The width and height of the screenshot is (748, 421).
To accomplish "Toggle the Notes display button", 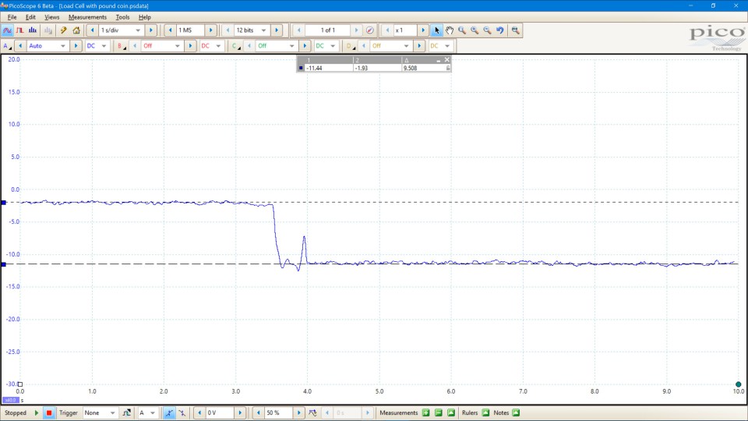I will [x=516, y=412].
